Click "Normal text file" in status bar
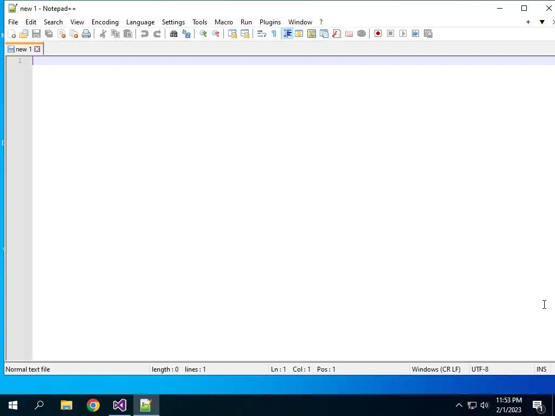Screen dimensions: 555x416 28,369
